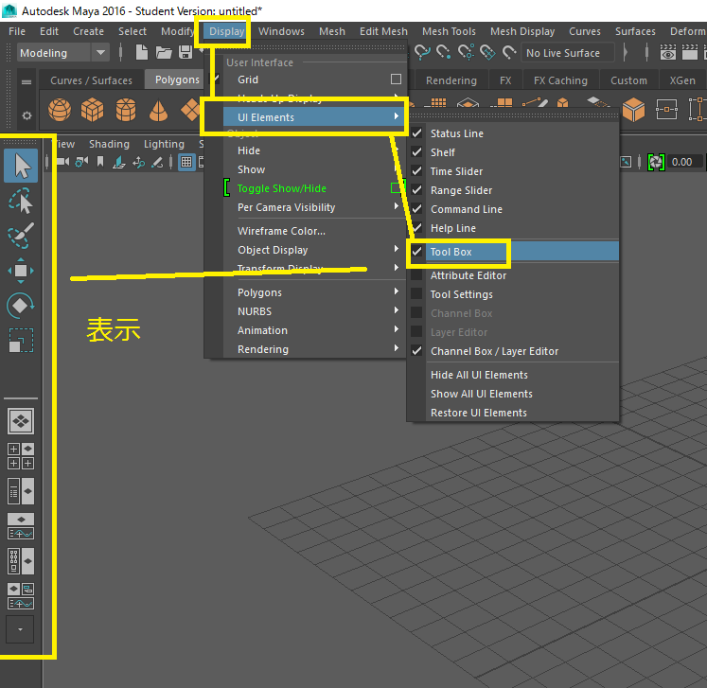Click the polygon sphere shelf icon

click(x=62, y=111)
